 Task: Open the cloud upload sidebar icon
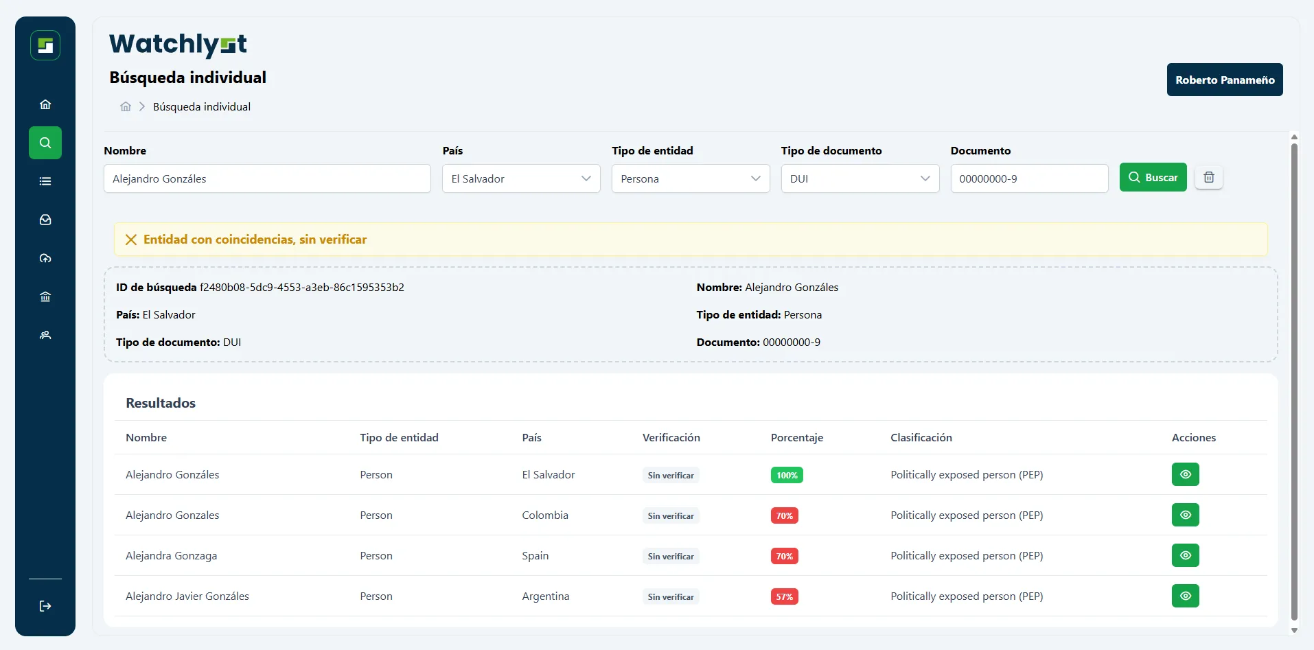click(45, 258)
